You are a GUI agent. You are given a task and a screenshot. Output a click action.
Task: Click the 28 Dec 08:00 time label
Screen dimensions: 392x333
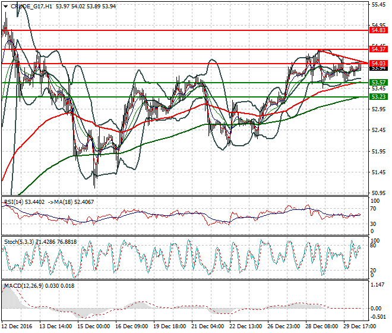click(322, 326)
